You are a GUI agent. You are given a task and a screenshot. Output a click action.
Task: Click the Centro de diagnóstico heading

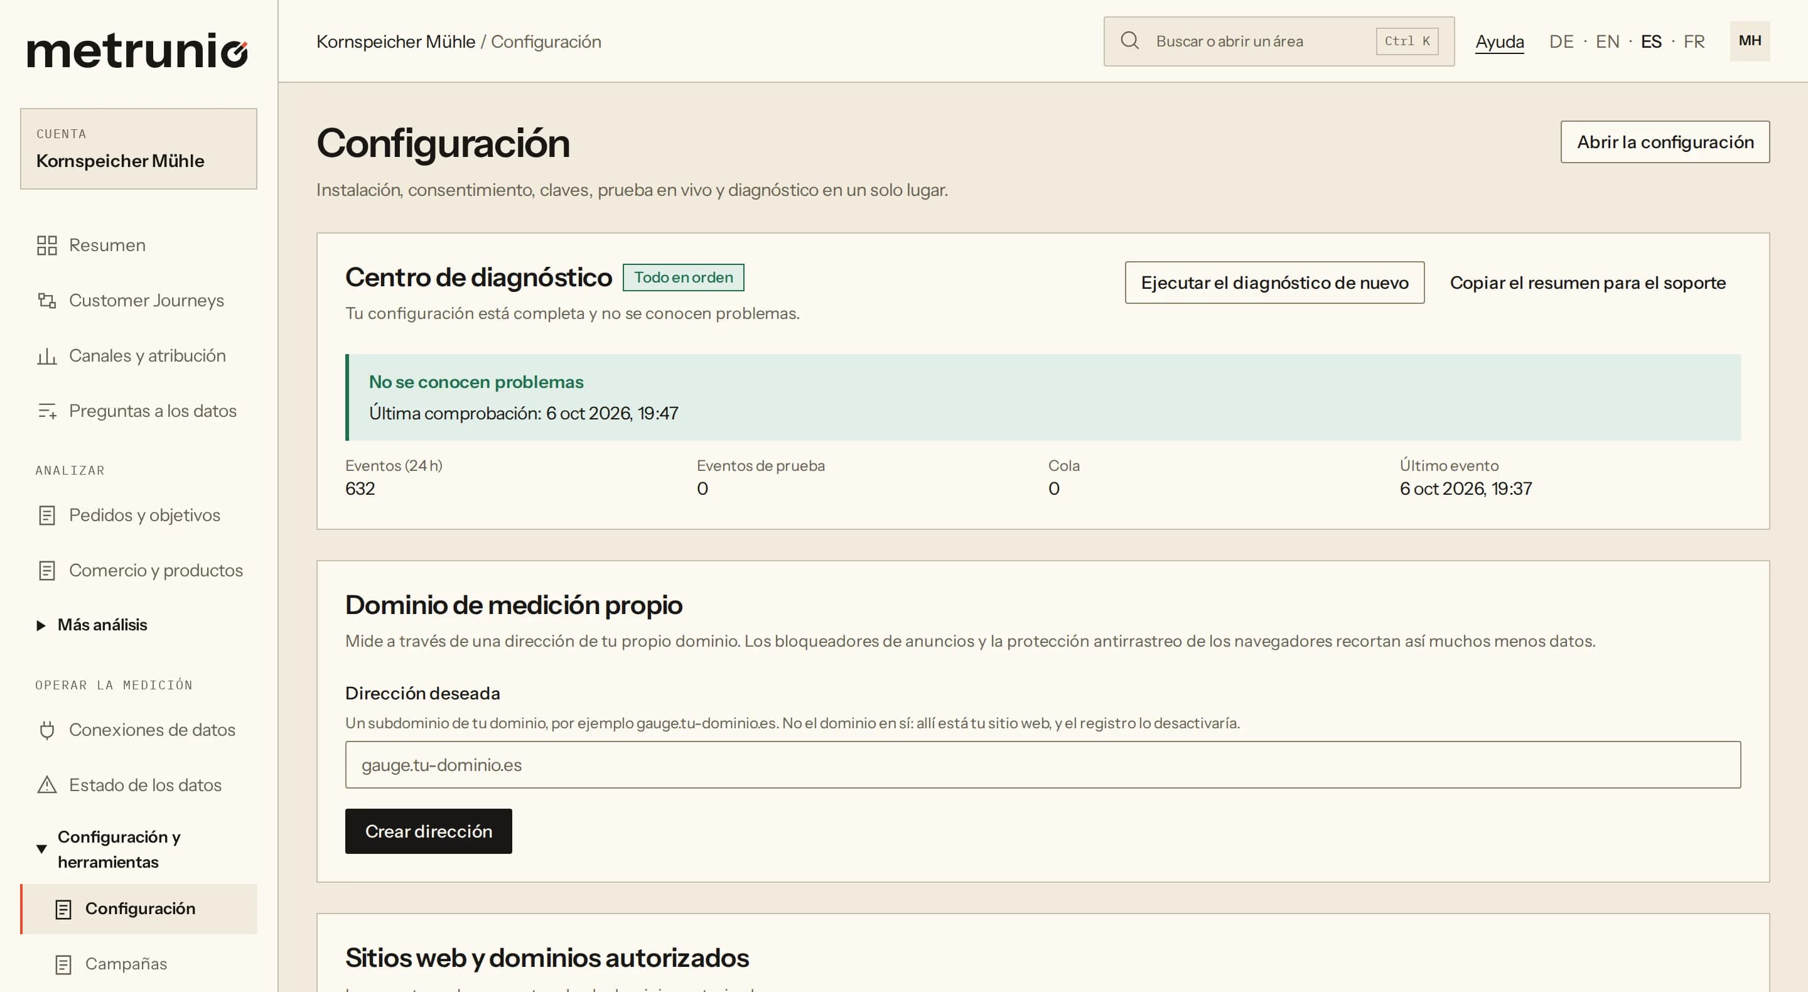pyautogui.click(x=478, y=278)
